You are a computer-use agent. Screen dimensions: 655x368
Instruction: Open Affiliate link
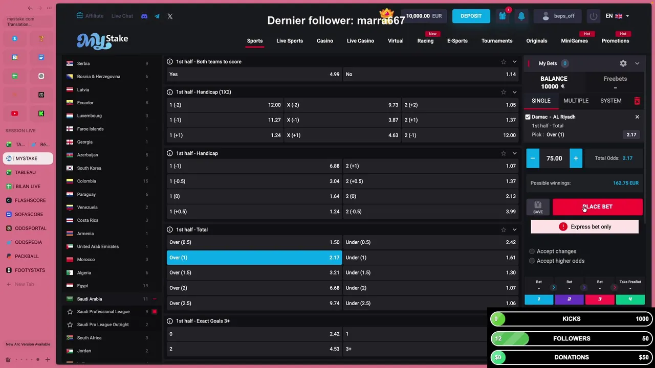point(90,16)
